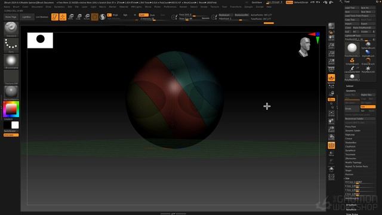This screenshot has height=215, width=382.
Task: Click the Sculptris Pro icon
Action: tap(103, 17)
